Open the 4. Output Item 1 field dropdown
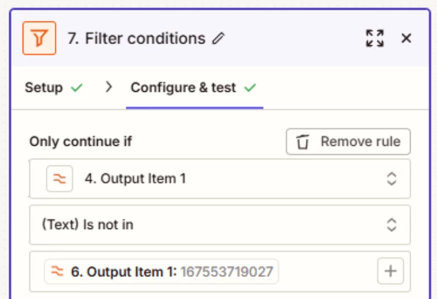The width and height of the screenshot is (437, 299). [220, 179]
